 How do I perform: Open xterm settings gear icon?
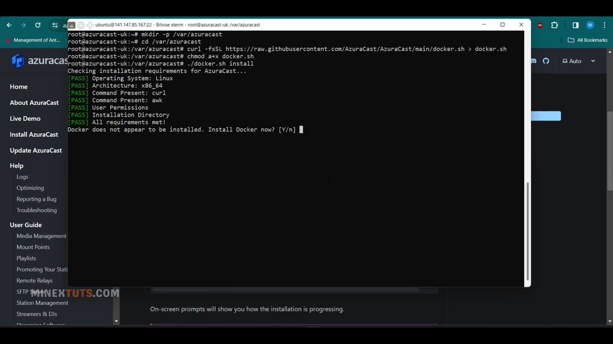tap(81, 25)
